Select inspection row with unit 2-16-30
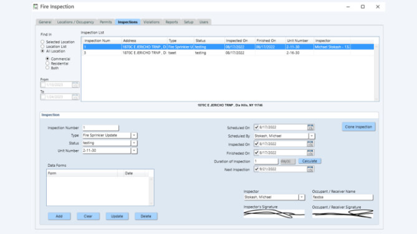Screen dimensions: 417x234 [x=228, y=53]
